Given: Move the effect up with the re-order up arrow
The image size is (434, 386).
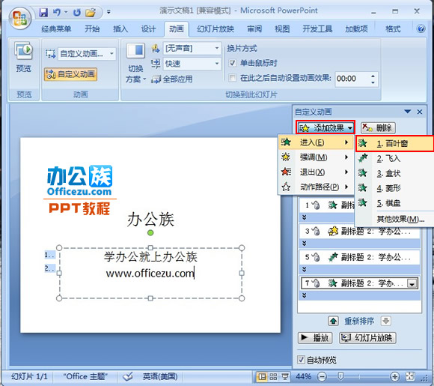Looking at the screenshot, I should point(334,321).
